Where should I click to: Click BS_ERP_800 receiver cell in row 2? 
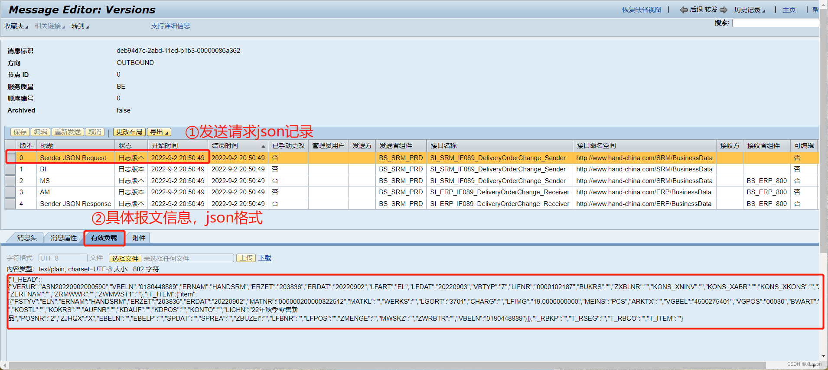766,181
